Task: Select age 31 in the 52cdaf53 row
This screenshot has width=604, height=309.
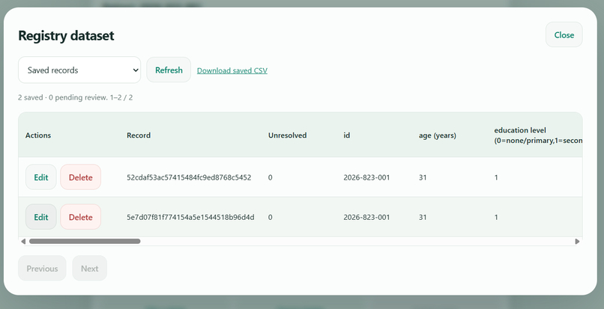Action: coord(423,177)
